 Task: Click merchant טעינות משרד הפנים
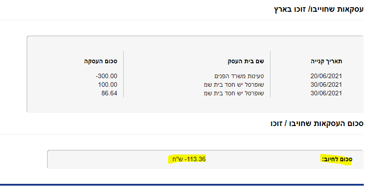click(x=239, y=76)
